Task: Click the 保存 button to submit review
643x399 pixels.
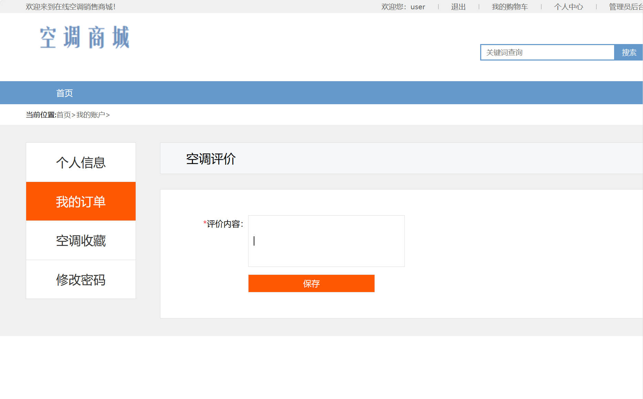Action: (311, 283)
